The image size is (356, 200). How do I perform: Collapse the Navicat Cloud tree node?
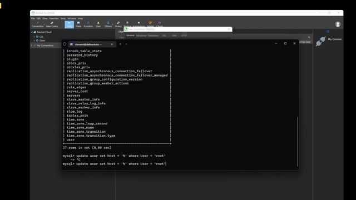(x=32, y=32)
